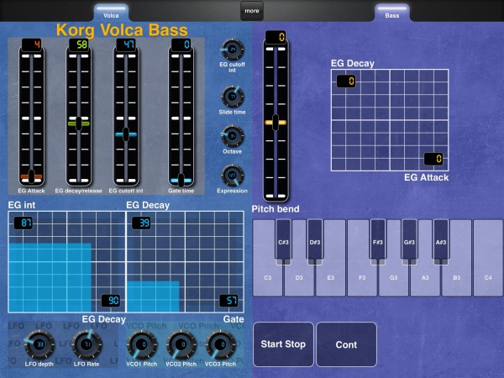Click the LFO Rate knob
Image resolution: width=504 pixels, height=378 pixels.
(87, 344)
